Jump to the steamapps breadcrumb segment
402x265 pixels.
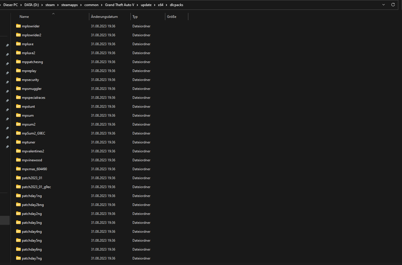point(69,5)
